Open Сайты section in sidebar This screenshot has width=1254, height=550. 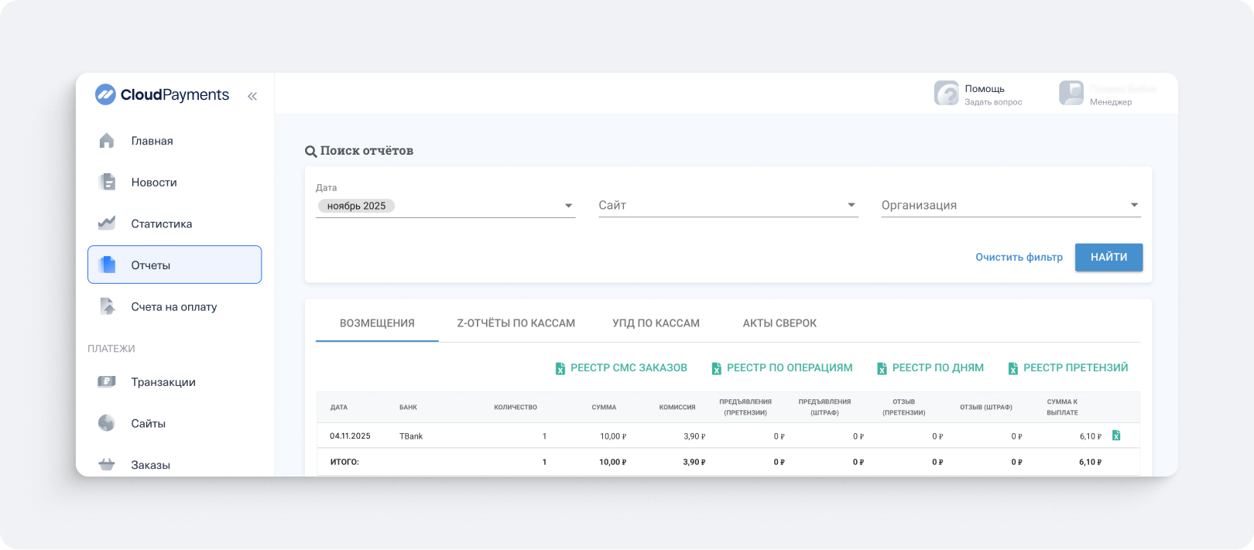tap(148, 424)
